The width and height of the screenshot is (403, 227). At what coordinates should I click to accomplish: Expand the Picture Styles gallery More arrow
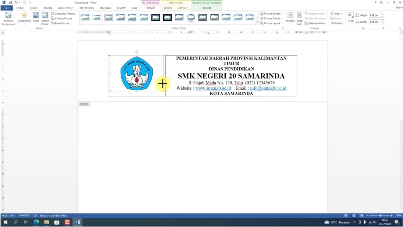(257, 23)
